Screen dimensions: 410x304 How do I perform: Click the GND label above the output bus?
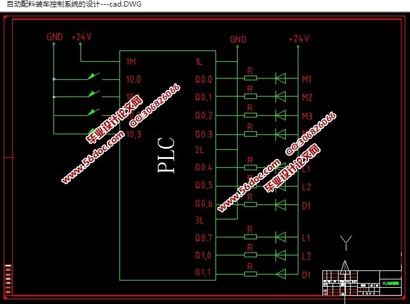[x=238, y=40]
